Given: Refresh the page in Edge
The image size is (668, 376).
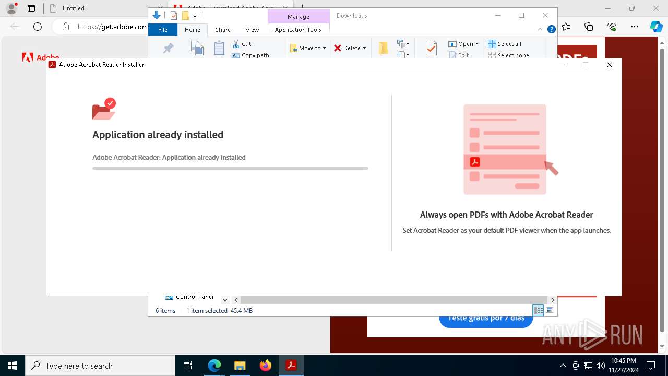Looking at the screenshot, I should 38,27.
